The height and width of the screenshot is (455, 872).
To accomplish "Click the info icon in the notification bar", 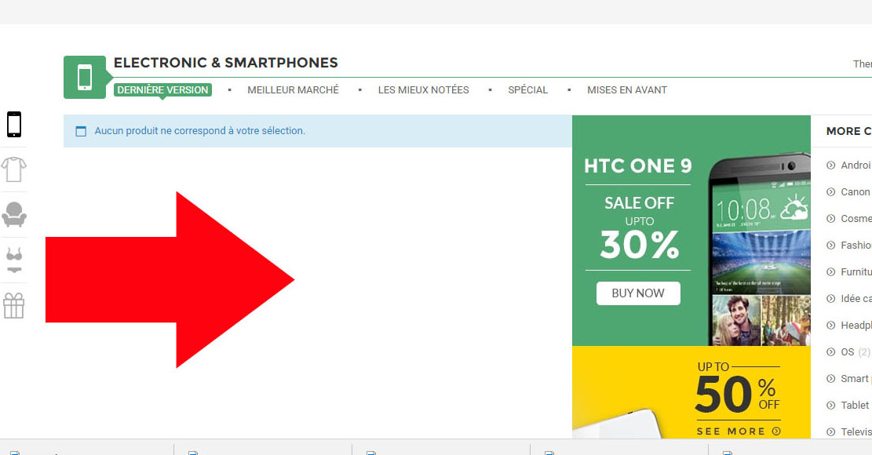I will (81, 131).
